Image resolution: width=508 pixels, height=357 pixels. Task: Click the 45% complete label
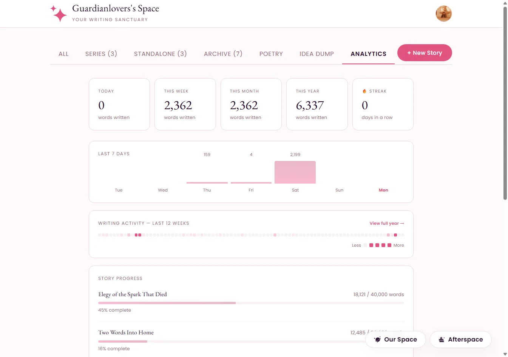pyautogui.click(x=114, y=310)
